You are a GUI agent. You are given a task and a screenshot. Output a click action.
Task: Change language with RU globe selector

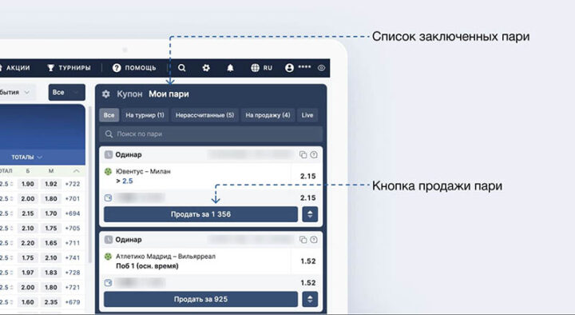tap(261, 68)
